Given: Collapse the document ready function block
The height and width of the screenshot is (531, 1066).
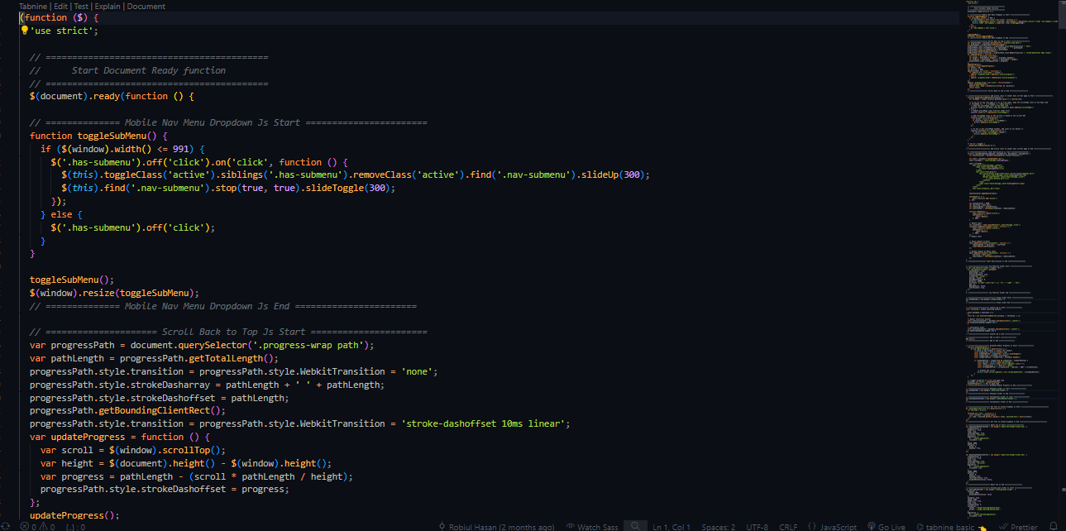Looking at the screenshot, I should click(x=18, y=95).
